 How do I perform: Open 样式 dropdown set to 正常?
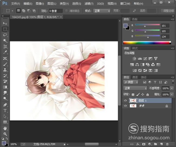[102, 11]
